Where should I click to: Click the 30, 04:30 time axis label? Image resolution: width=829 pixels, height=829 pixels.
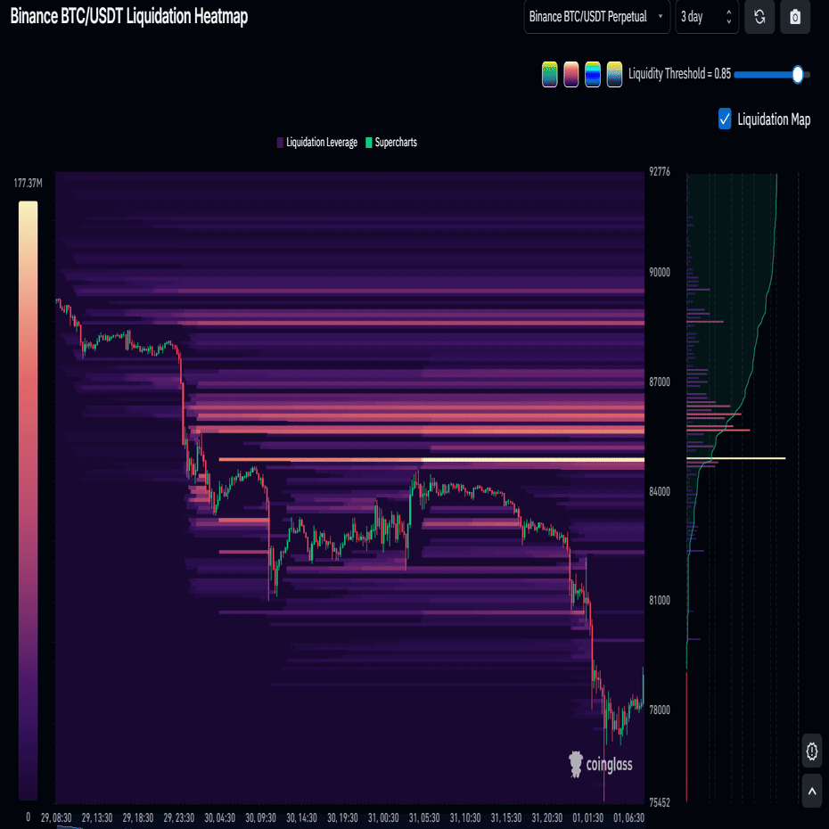click(220, 818)
